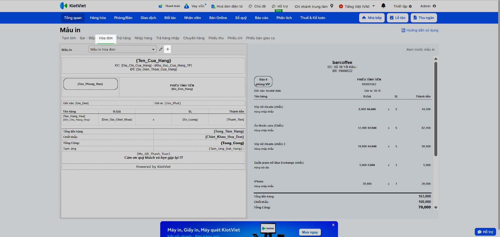
Task: Switch to the Phiếu bàn giao ca tab
Action: 260,38
